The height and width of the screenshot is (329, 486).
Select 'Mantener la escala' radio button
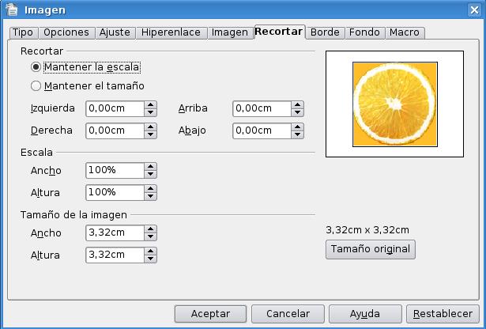click(36, 67)
